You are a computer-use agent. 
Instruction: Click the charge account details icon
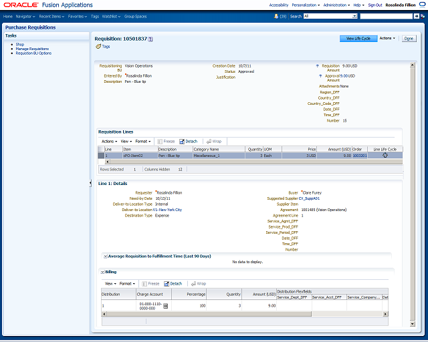165,306
